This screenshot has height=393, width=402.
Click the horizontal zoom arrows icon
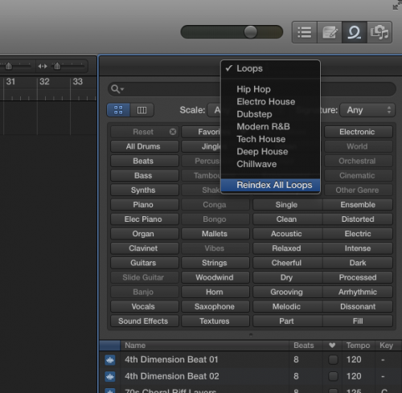click(x=43, y=66)
